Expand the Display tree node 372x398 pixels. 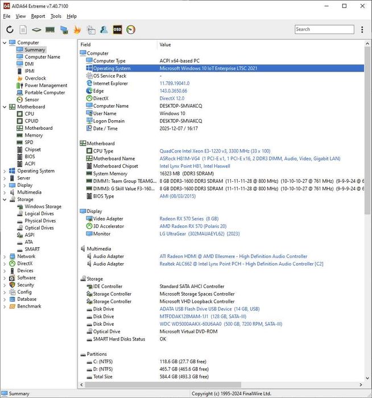[5, 185]
